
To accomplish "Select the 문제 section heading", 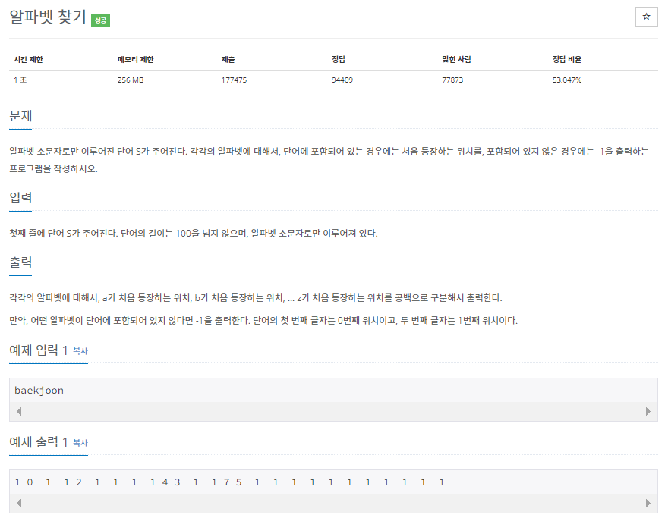I will coord(22,117).
